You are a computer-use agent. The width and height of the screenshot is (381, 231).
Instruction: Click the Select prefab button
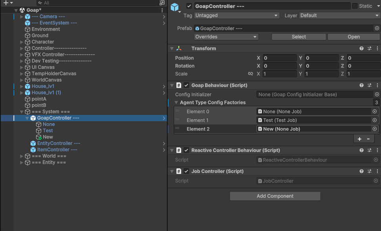[299, 37]
